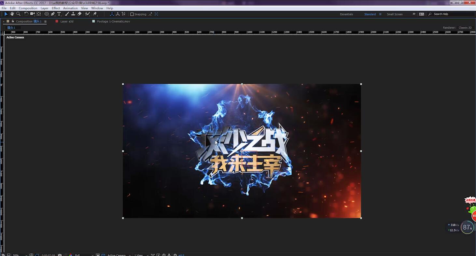Open the Effect menu

coord(56,8)
